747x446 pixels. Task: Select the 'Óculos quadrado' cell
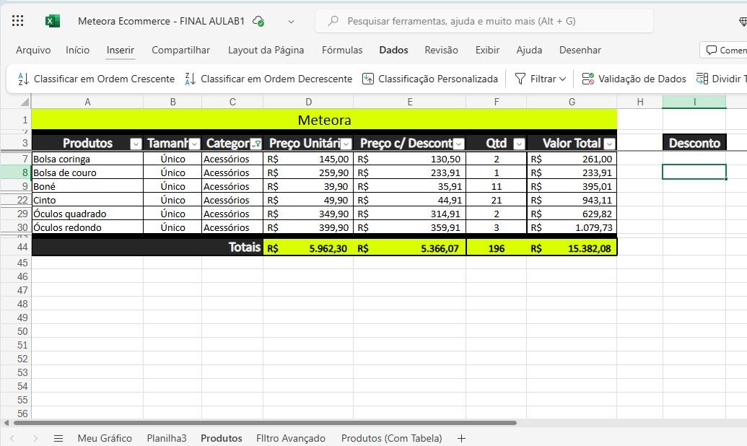tap(87, 214)
